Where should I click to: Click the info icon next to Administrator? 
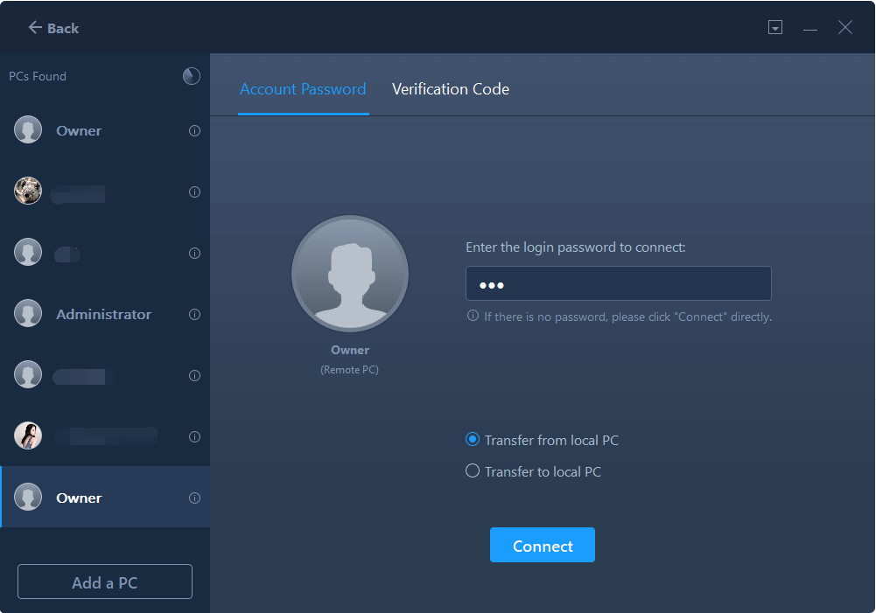point(194,315)
